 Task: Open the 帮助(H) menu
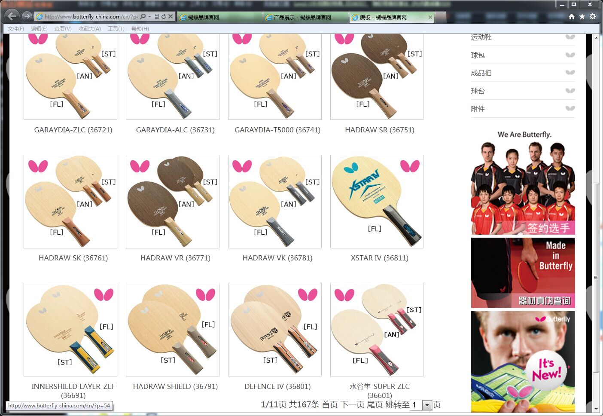tap(140, 29)
